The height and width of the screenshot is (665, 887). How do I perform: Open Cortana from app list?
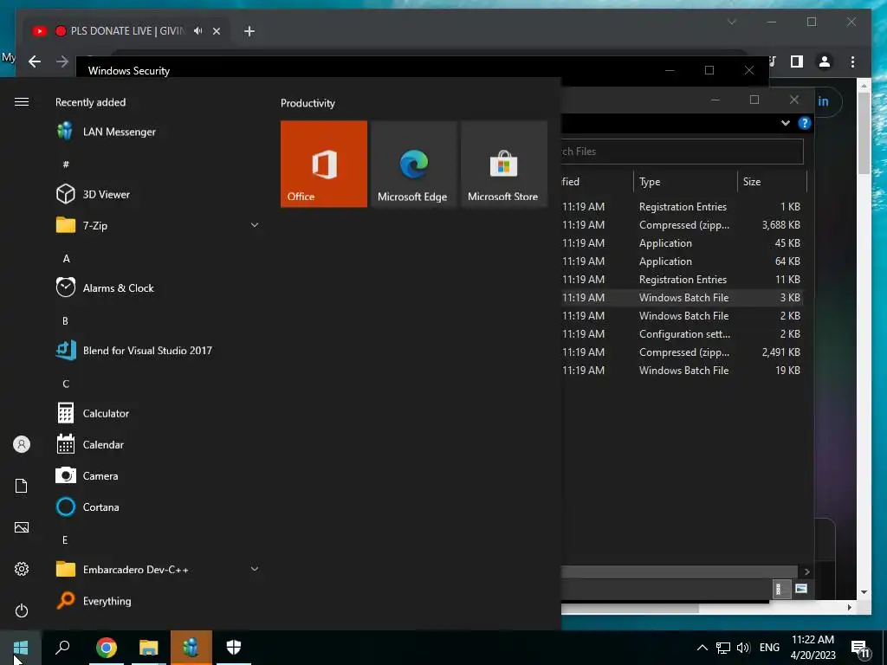click(x=157, y=507)
